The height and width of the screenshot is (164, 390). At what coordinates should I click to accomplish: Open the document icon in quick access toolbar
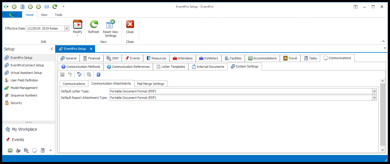pyautogui.click(x=22, y=6)
